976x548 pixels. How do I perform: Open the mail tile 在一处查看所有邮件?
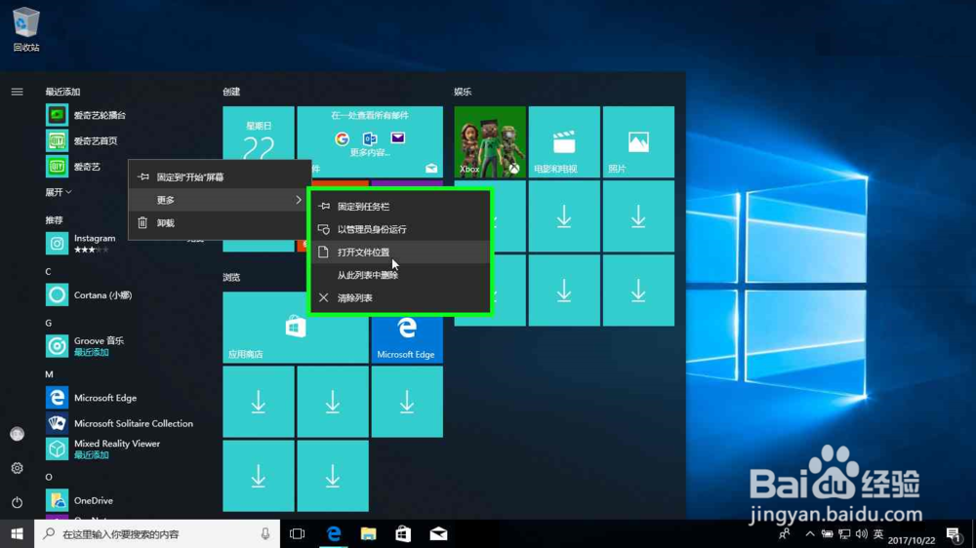(370, 141)
